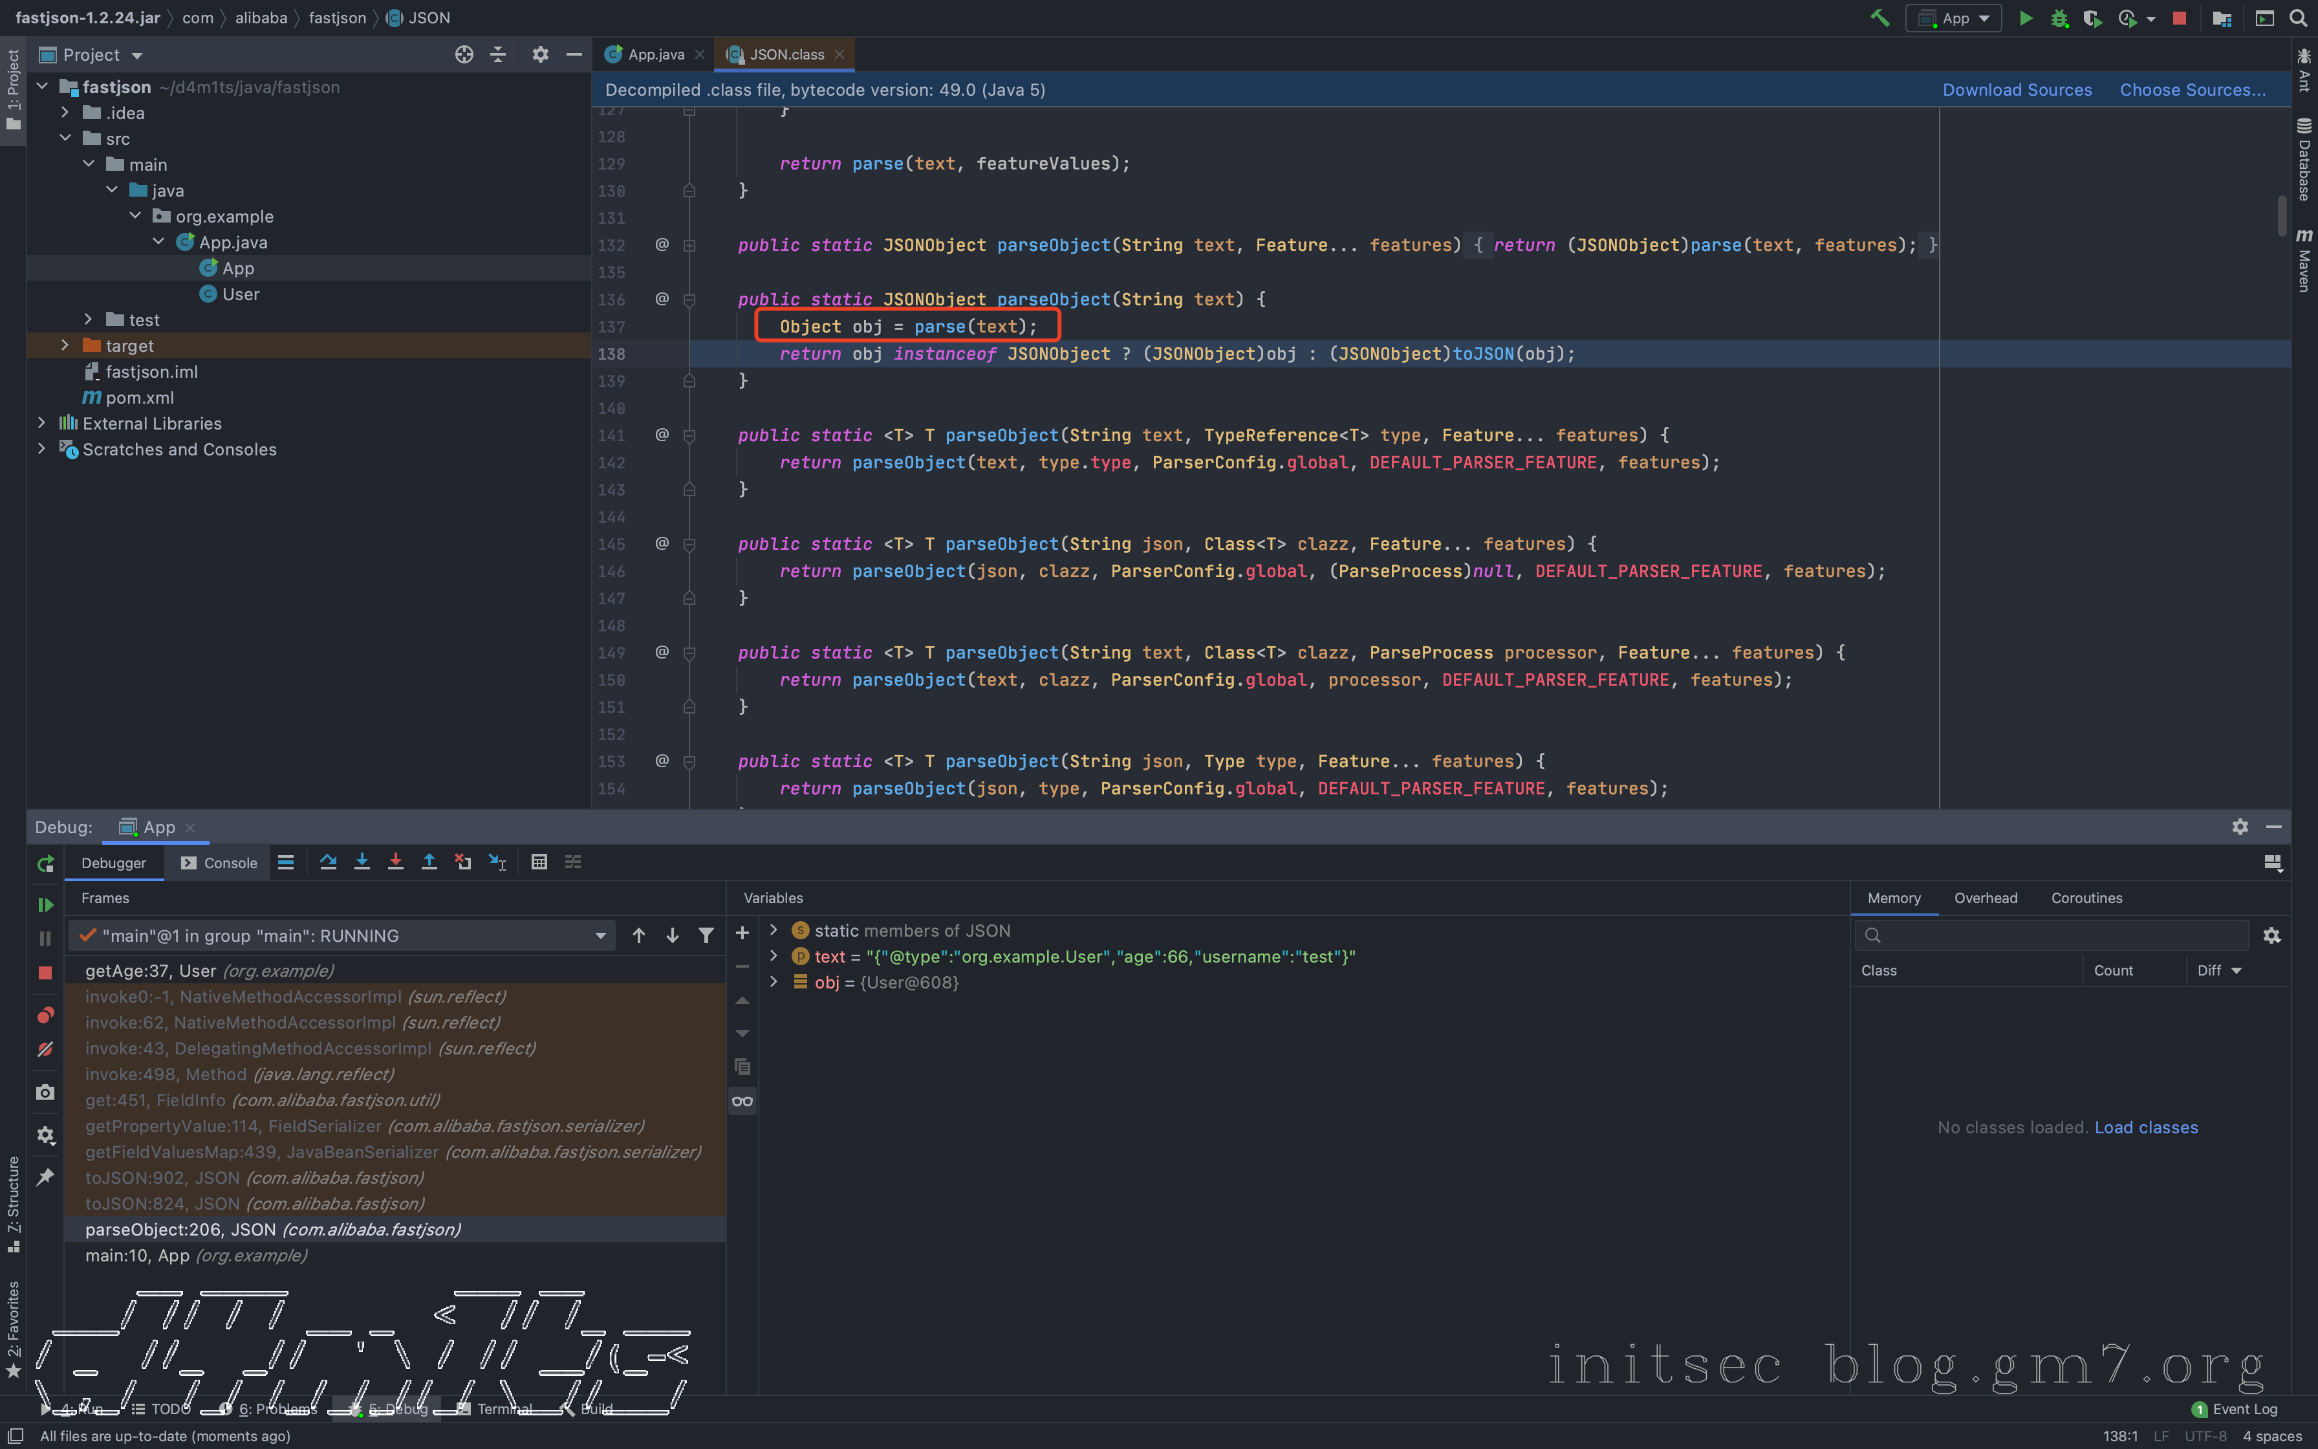2318x1449 pixels.
Task: Click the Build hammer icon
Action: (1879, 18)
